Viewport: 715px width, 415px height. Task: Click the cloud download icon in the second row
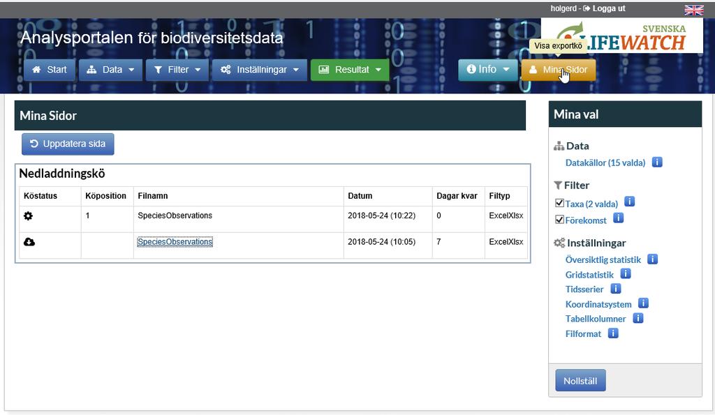point(29,242)
